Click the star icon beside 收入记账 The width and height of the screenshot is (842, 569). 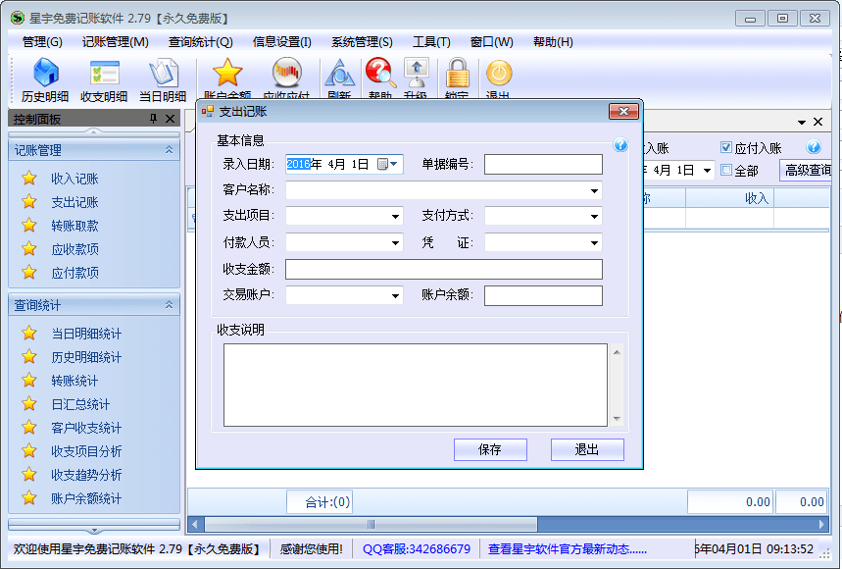29,179
